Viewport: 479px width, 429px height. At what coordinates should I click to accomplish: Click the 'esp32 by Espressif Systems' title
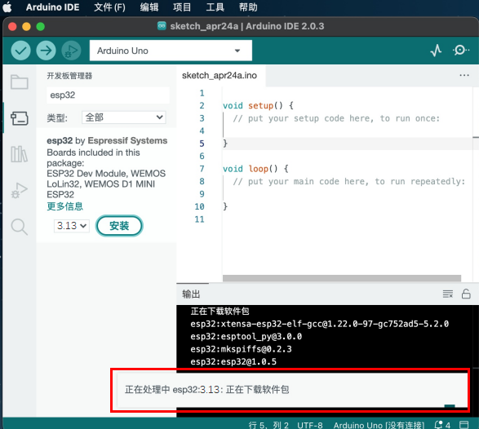[x=107, y=140]
